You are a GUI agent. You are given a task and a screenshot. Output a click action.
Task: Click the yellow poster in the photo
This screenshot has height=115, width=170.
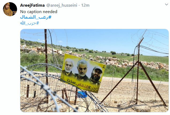[x=83, y=73]
